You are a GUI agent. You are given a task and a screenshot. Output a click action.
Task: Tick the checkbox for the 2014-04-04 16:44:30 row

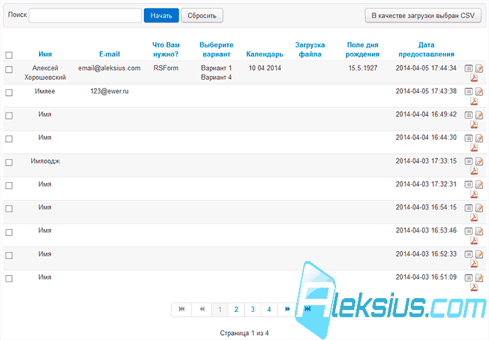pyautogui.click(x=9, y=139)
